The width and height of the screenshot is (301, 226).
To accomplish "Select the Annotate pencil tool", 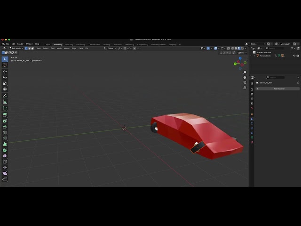I will [5, 96].
